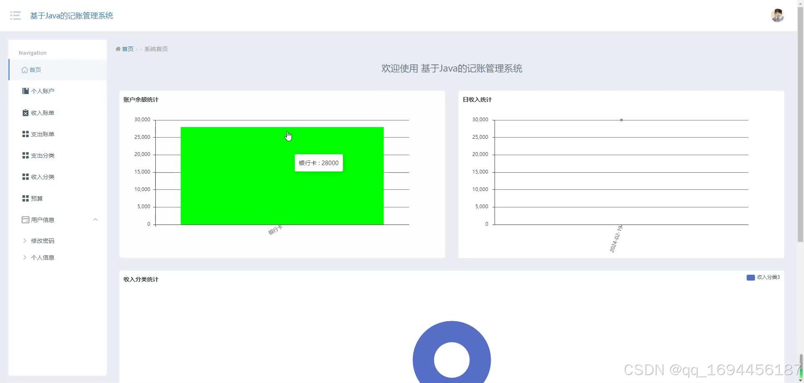Switch to 系统首页 in breadcrumb
The width and height of the screenshot is (804, 383).
coord(155,49)
